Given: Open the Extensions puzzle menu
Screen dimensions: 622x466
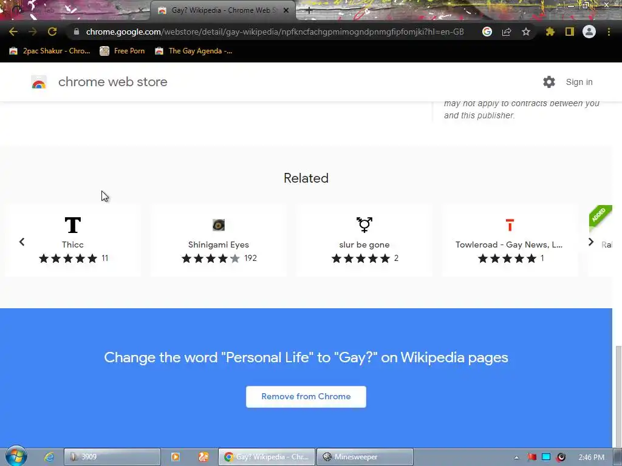Looking at the screenshot, I should point(550,32).
